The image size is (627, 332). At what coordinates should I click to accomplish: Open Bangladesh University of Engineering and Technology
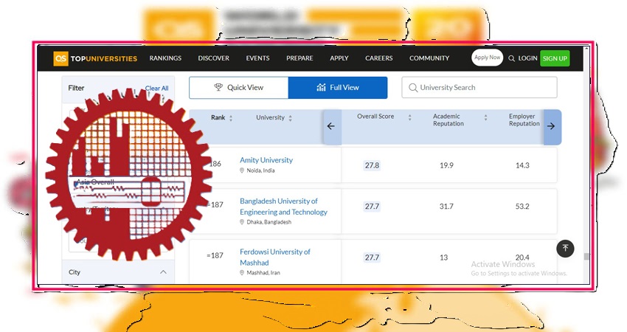[x=283, y=207]
